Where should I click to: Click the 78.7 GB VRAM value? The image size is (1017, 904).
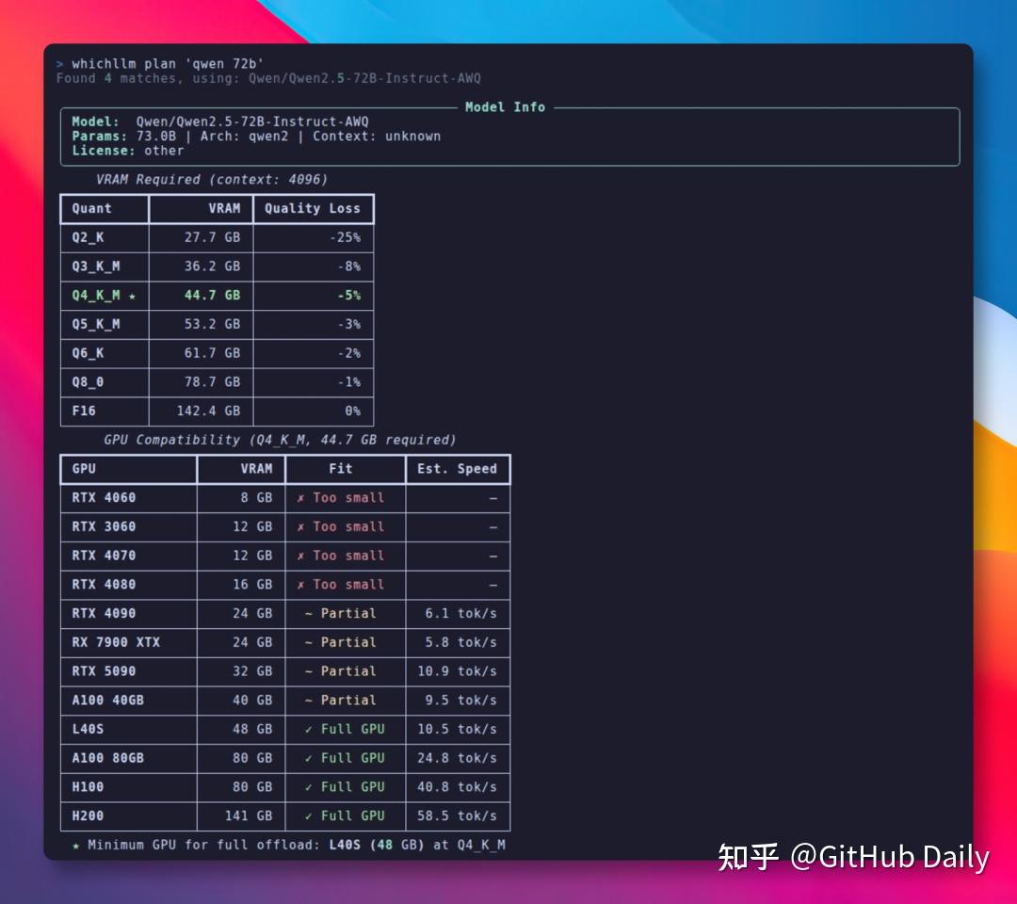212,382
